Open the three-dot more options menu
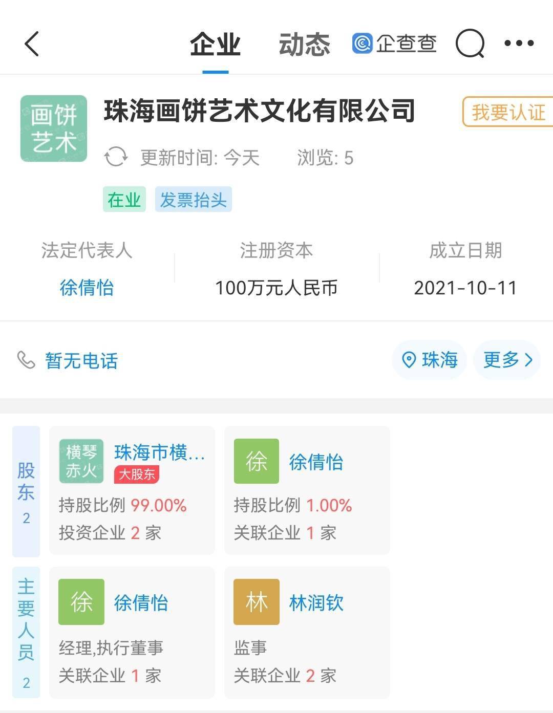The height and width of the screenshot is (713, 553). (x=519, y=43)
